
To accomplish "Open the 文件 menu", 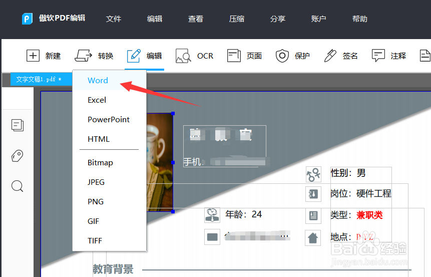I will point(114,19).
